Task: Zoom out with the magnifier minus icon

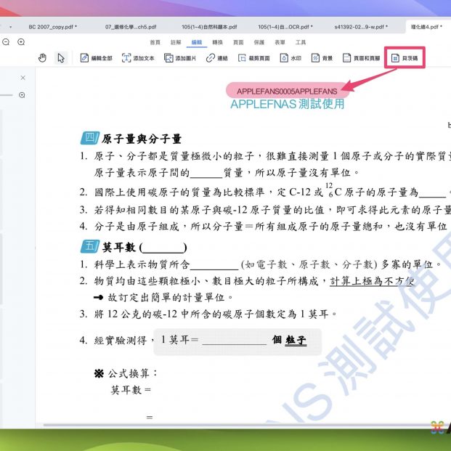Action: pyautogui.click(x=4, y=42)
